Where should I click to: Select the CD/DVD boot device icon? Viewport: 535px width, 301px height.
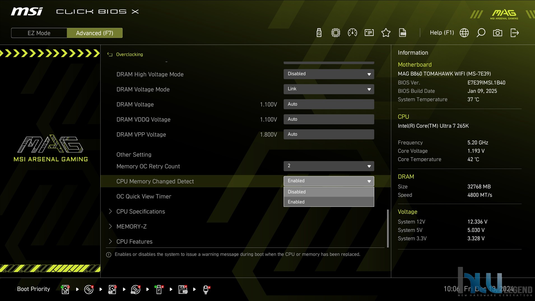click(89, 289)
